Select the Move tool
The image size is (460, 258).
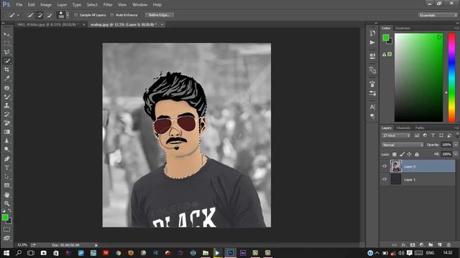click(x=6, y=34)
